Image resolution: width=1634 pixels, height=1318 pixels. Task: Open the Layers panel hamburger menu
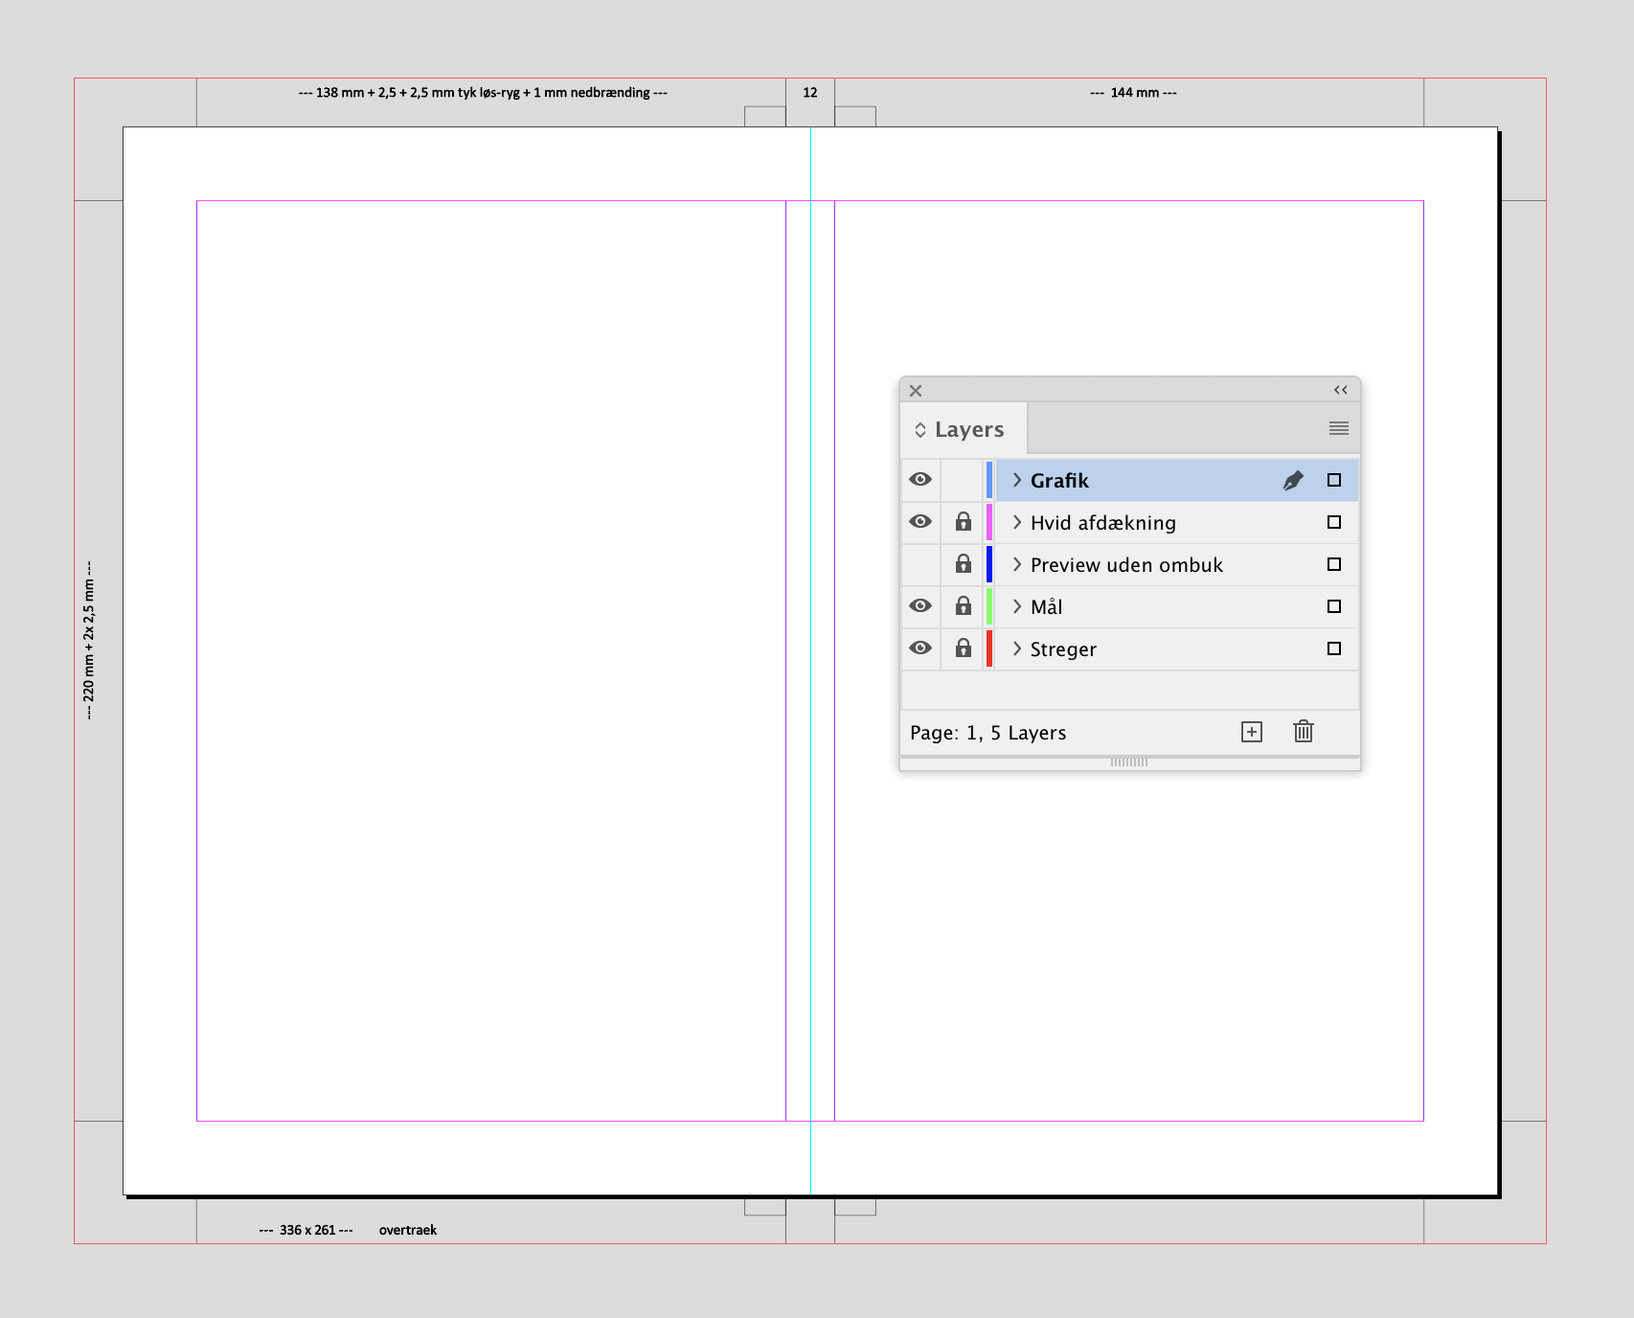pos(1339,428)
